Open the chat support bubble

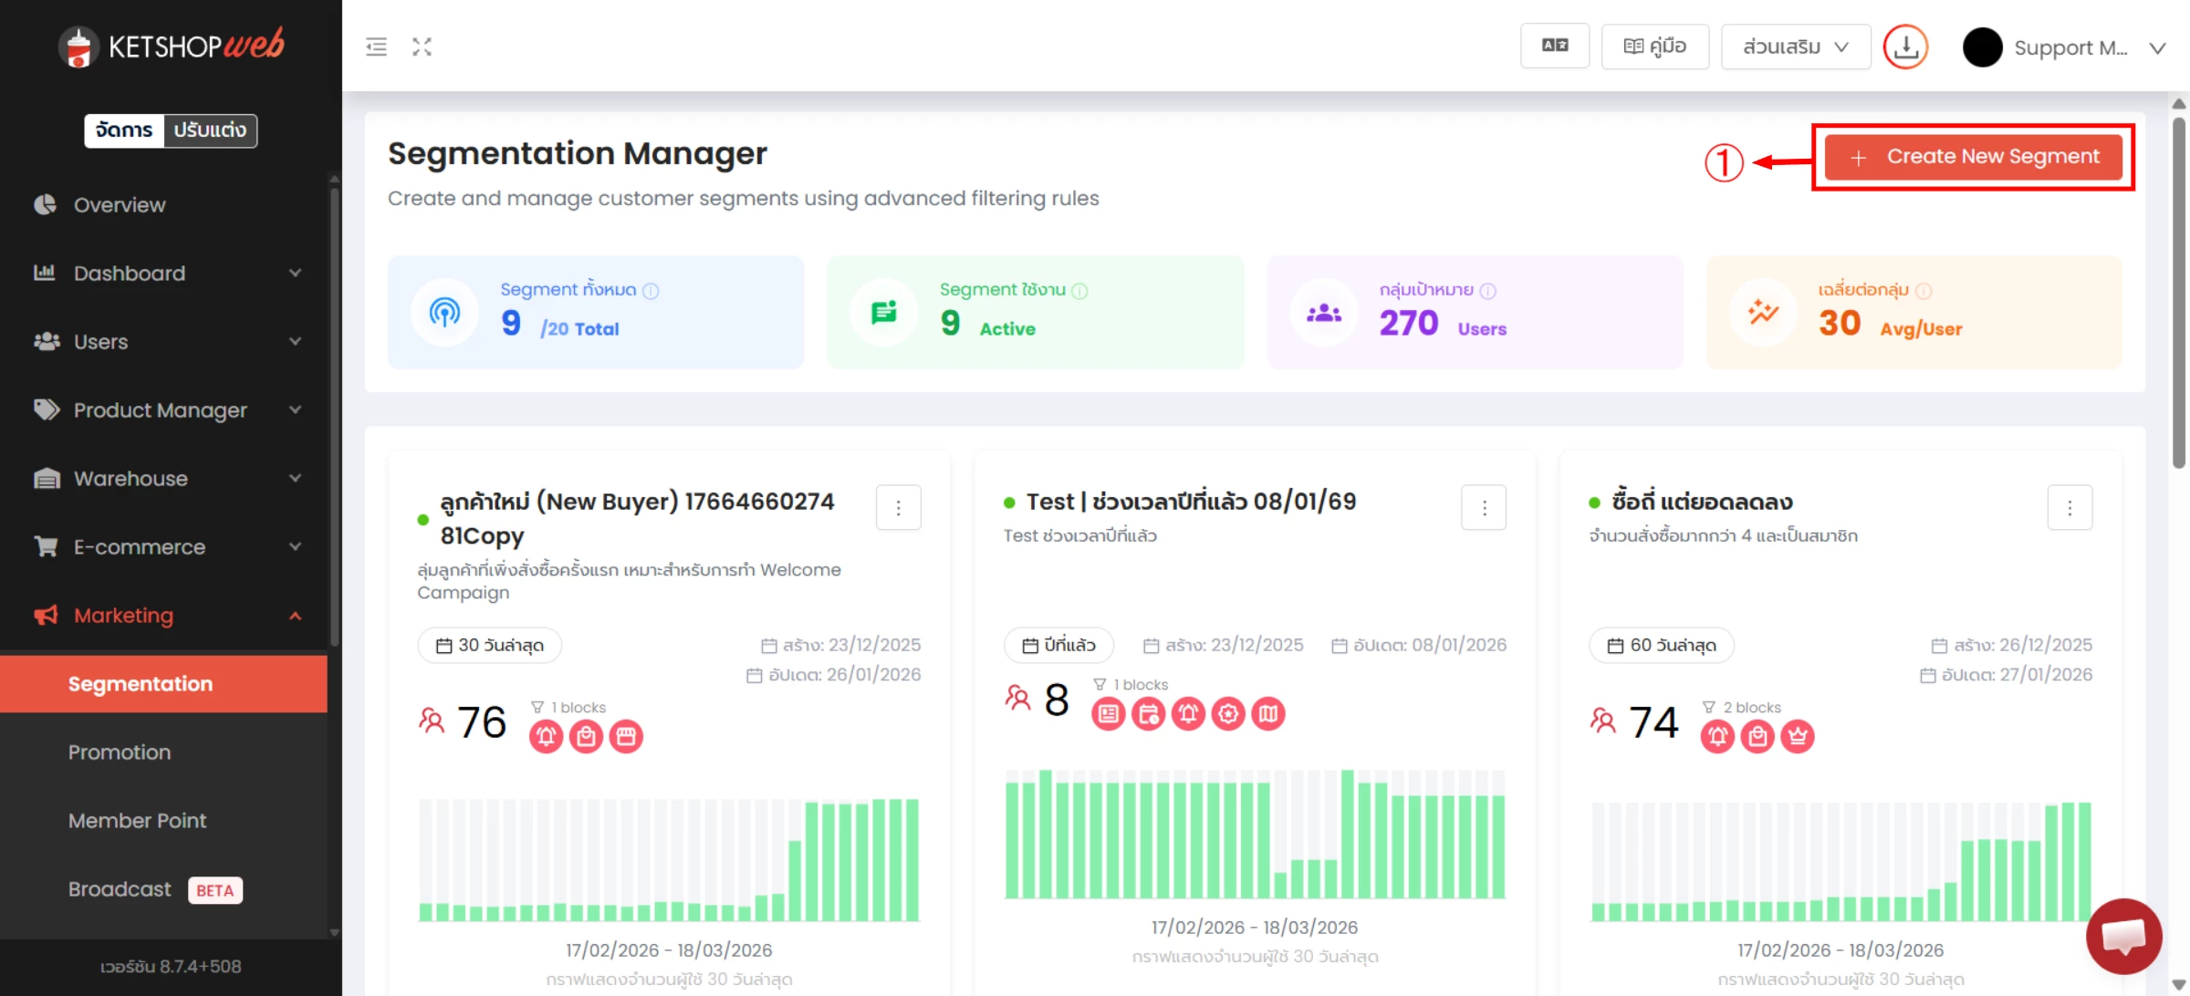click(2122, 936)
